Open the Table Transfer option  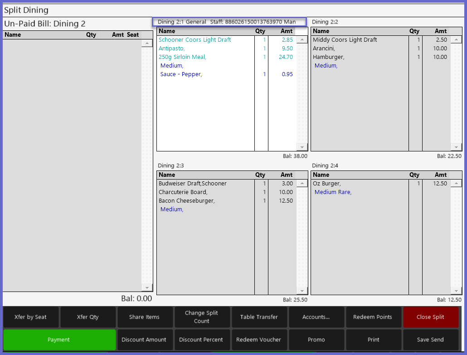click(259, 317)
